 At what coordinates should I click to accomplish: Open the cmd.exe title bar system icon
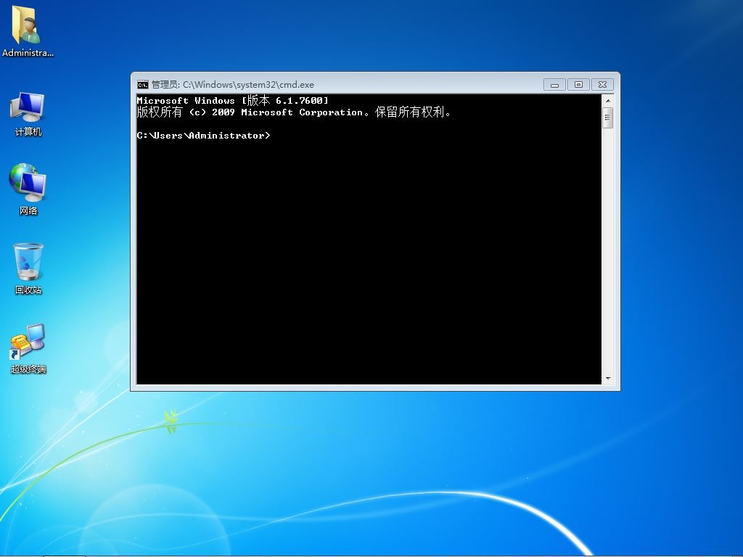click(x=143, y=85)
